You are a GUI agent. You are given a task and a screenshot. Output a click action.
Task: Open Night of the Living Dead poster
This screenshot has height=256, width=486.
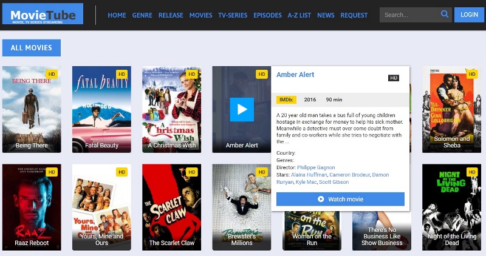pos(451,207)
